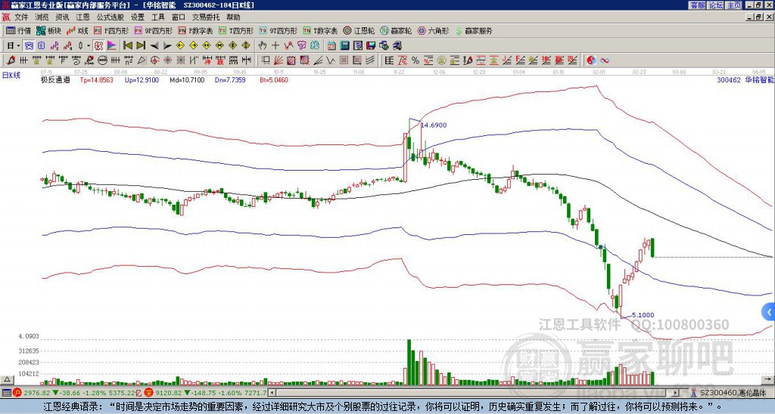Open the 资讯 menu
775x414 pixels.
[x=62, y=17]
